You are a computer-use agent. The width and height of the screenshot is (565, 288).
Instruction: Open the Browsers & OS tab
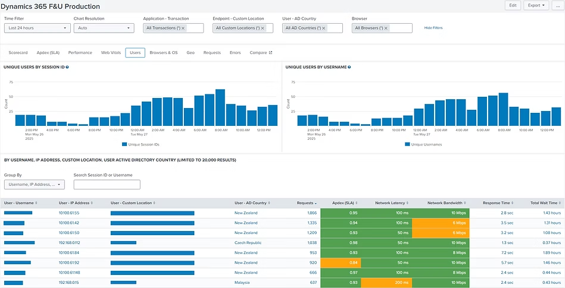point(163,52)
